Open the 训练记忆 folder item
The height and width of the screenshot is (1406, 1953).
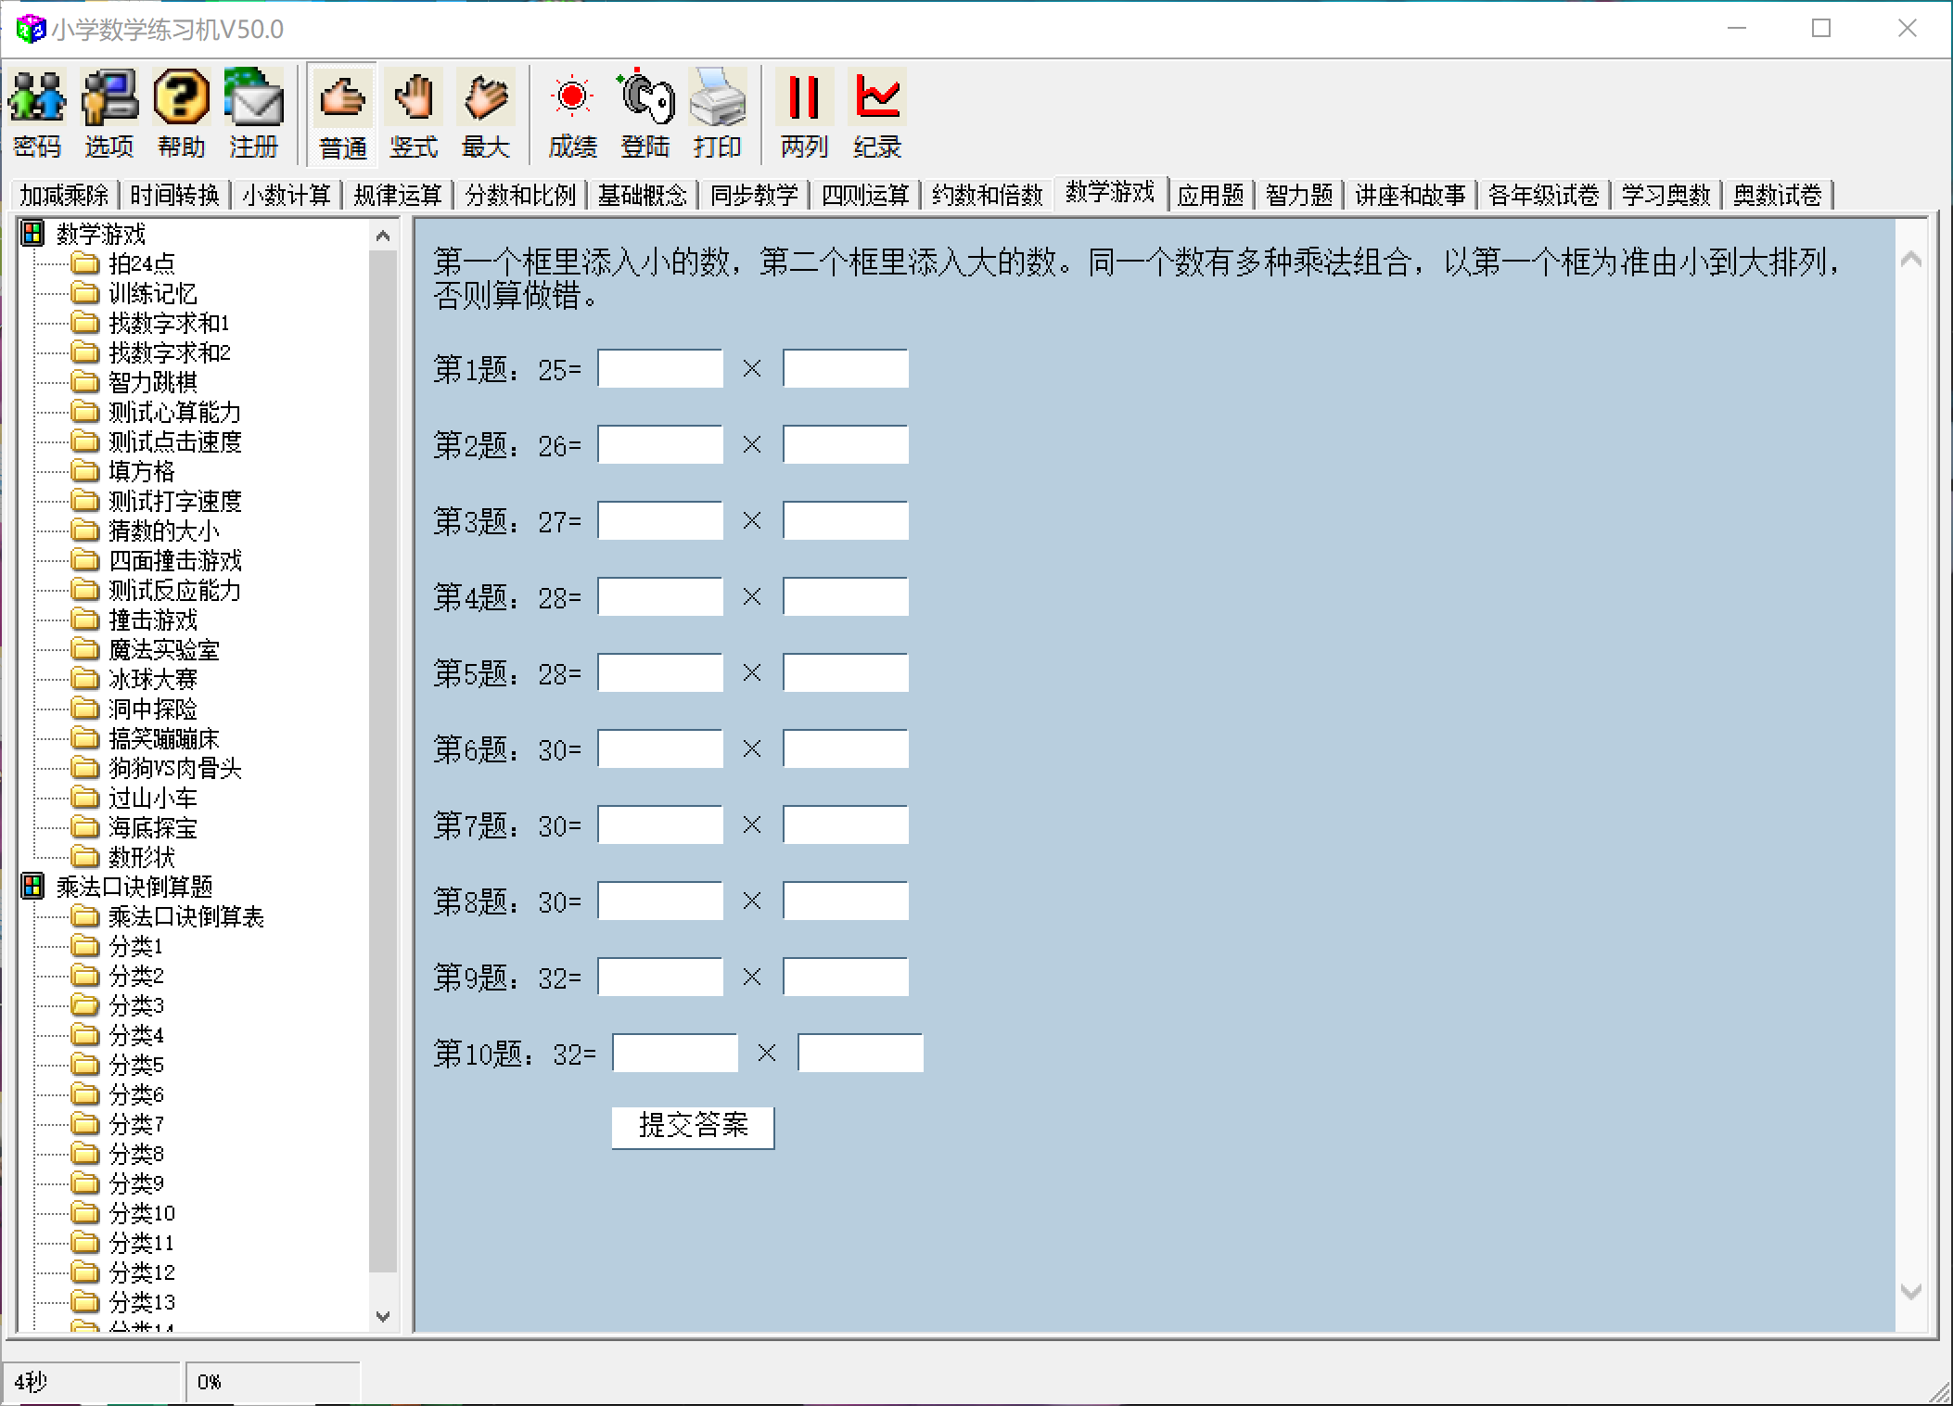point(153,294)
